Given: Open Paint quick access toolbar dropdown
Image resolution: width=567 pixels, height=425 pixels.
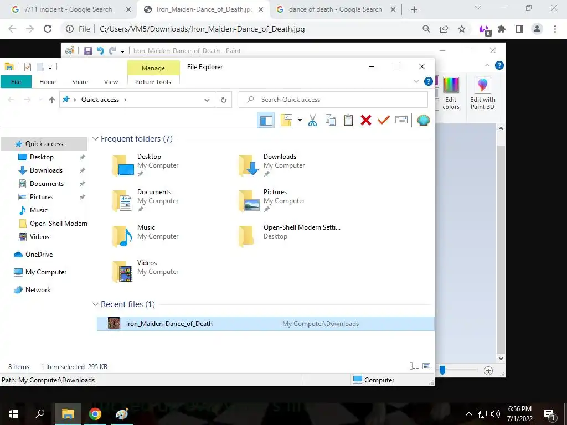Looking at the screenshot, I should 122,51.
